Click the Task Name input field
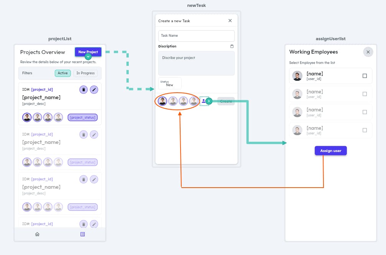This screenshot has width=386, height=255. [x=196, y=36]
